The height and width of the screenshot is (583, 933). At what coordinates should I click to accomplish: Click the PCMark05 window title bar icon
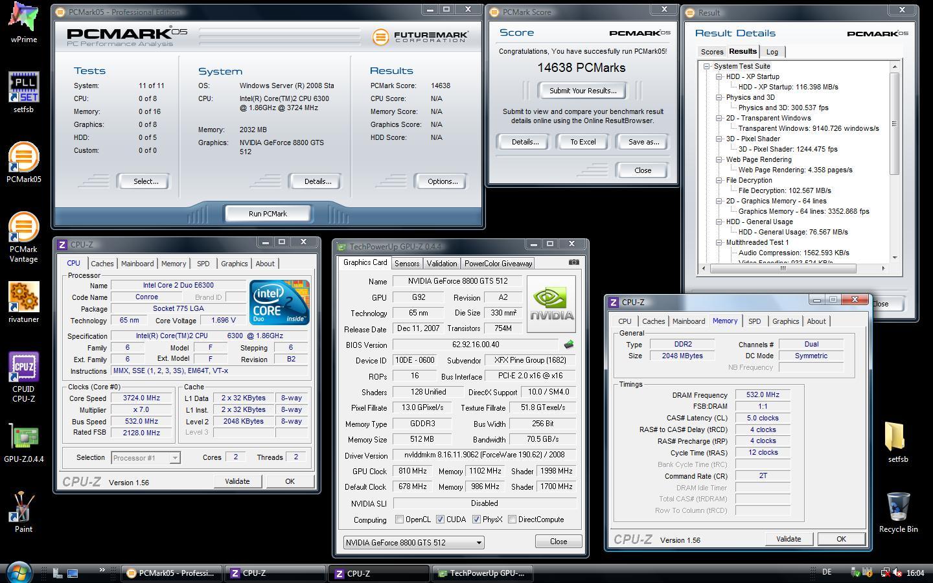point(60,12)
